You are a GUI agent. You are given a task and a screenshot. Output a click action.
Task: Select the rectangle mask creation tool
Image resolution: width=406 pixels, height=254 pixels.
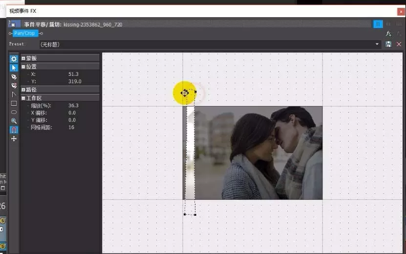(14, 103)
